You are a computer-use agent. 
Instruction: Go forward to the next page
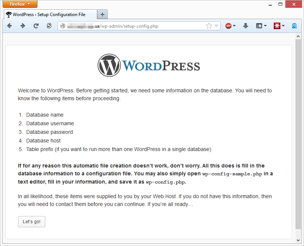coord(23,26)
